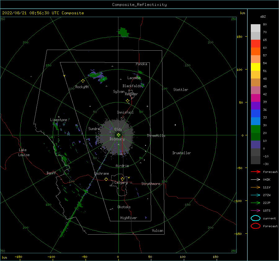Click the RockyMH label
Viewport: 279px width, 261px height.
[82, 87]
